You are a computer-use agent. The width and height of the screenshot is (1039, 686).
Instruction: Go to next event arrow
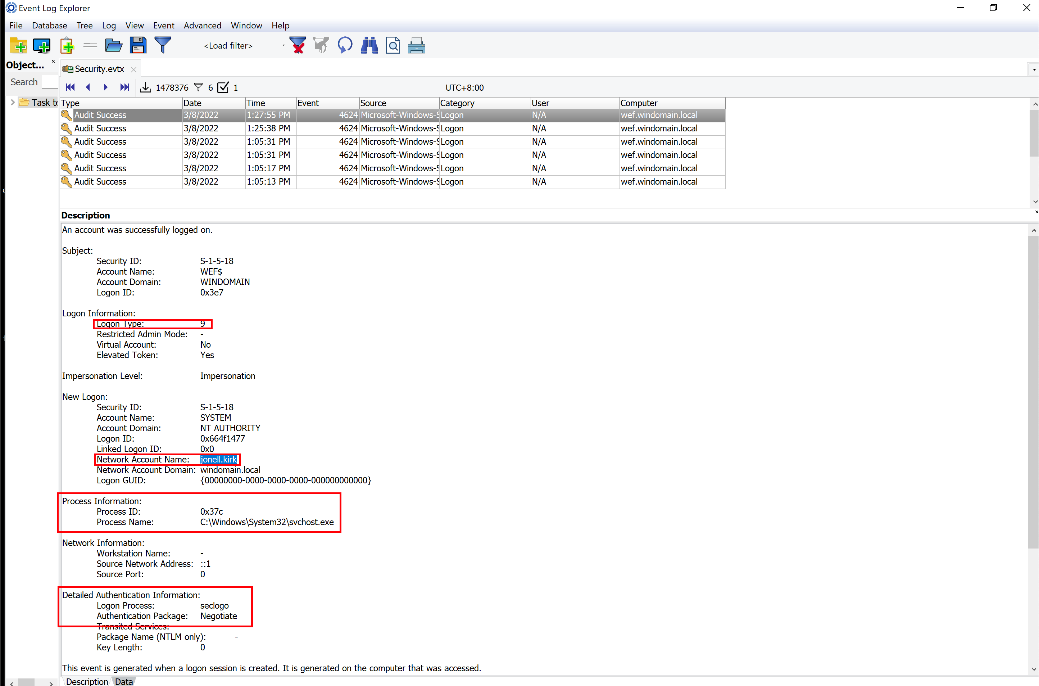[105, 87]
